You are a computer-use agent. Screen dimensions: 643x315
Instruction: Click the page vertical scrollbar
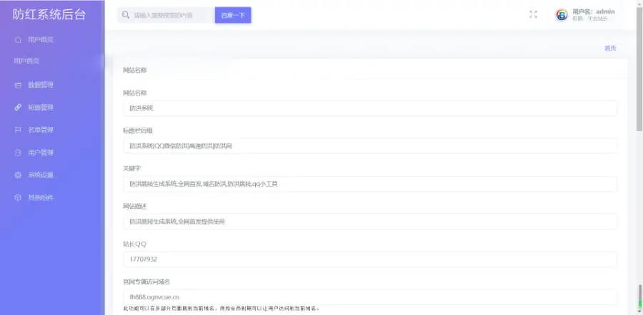click(639, 157)
